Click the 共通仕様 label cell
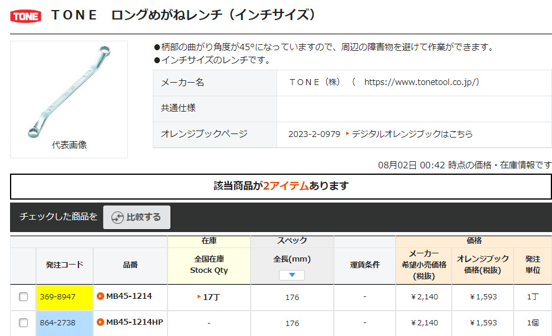Screen dimensions: 552x336 215,109
